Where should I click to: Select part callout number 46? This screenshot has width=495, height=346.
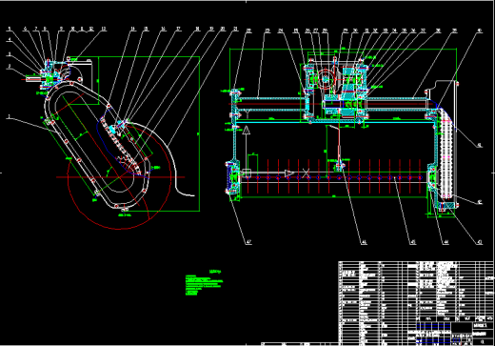[x=364, y=242]
